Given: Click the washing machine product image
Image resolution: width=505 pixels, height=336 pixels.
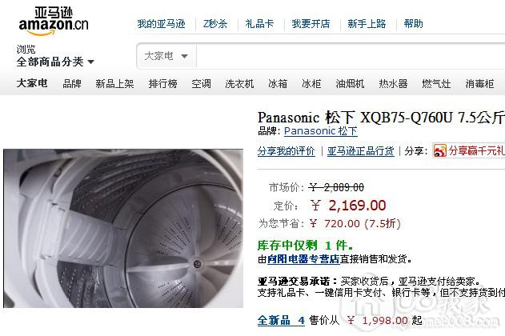Looking at the screenshot, I should point(123,228).
